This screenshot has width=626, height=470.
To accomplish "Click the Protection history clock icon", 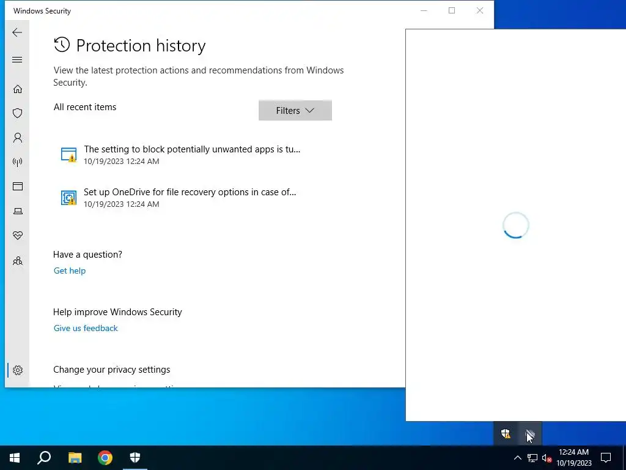I will coord(62,45).
